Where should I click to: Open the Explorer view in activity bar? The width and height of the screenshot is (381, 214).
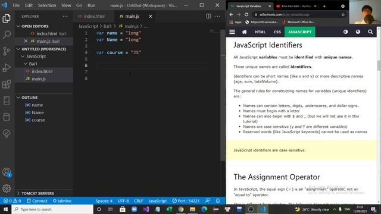click(7, 18)
